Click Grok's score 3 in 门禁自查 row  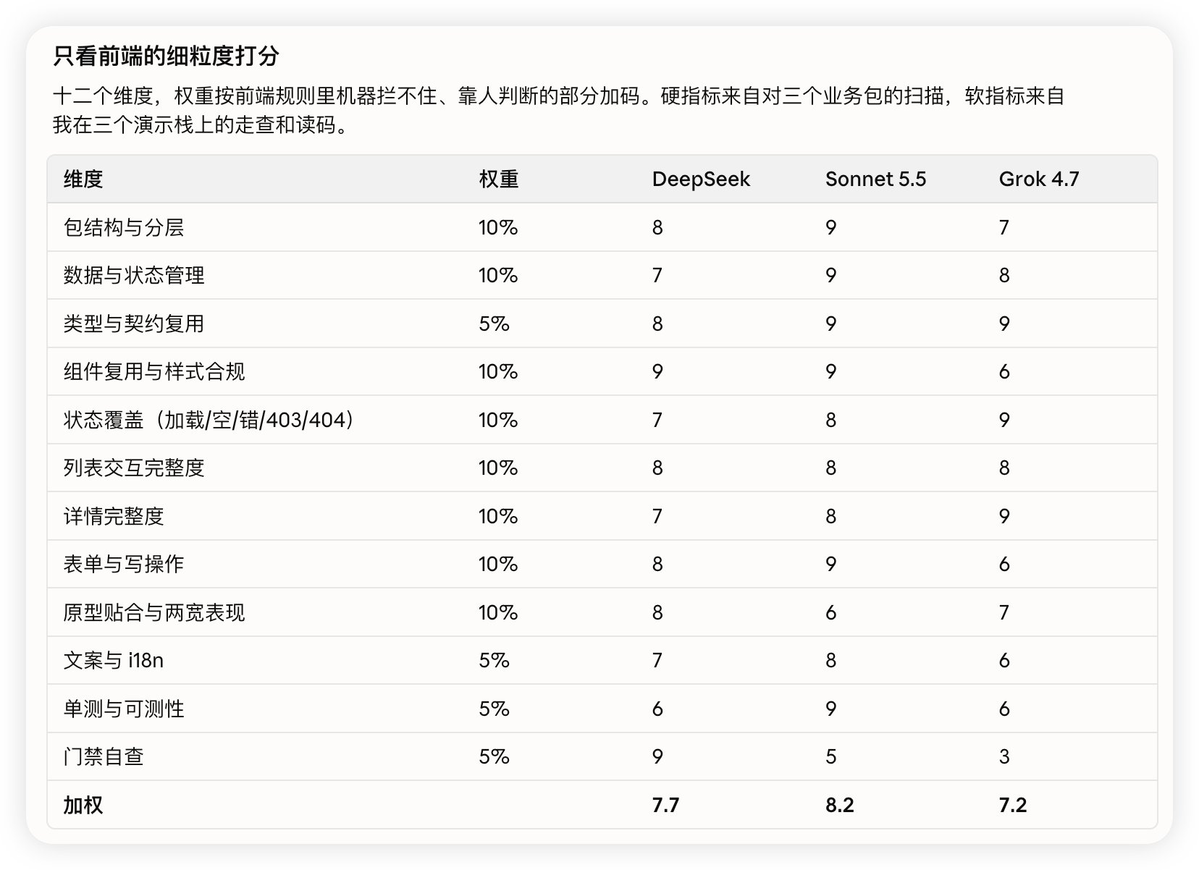click(1004, 756)
